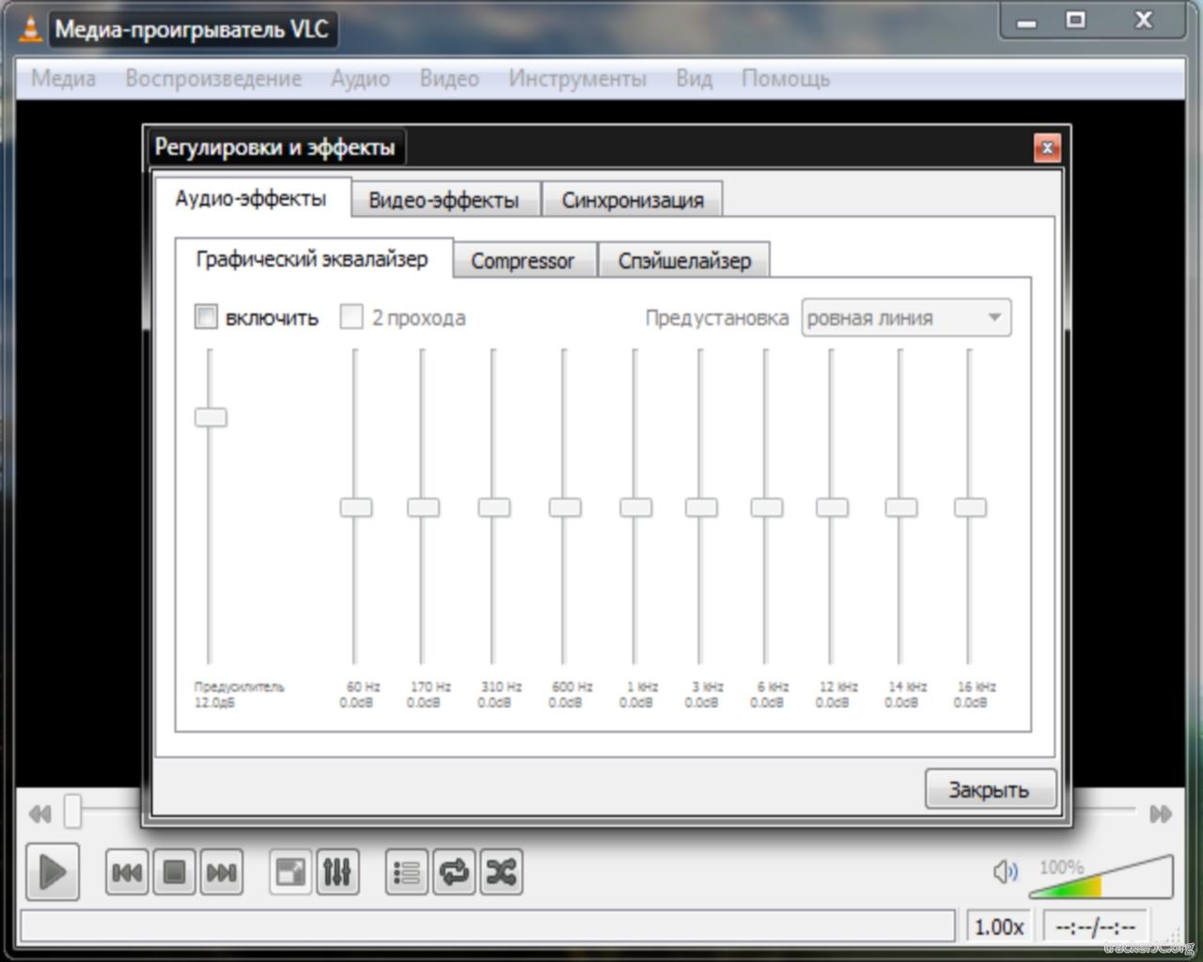
Task: Click the playback speed 1.00x field
Action: click(998, 927)
